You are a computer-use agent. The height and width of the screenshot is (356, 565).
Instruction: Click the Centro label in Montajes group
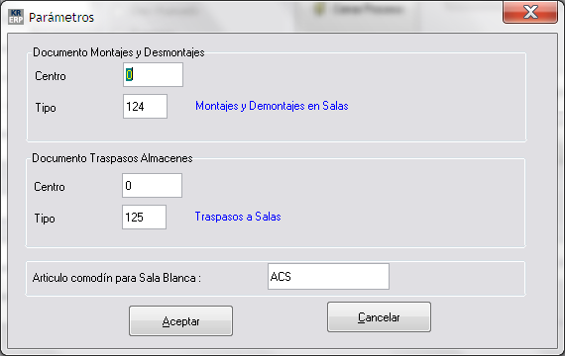(x=51, y=76)
